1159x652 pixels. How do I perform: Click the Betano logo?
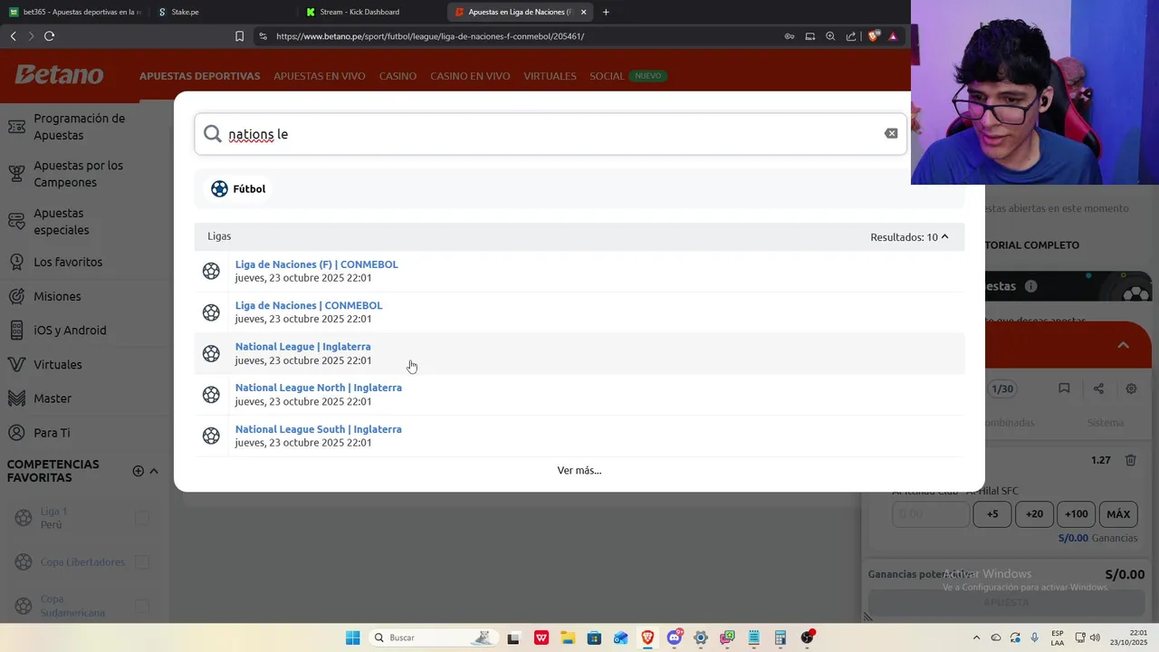(x=59, y=75)
